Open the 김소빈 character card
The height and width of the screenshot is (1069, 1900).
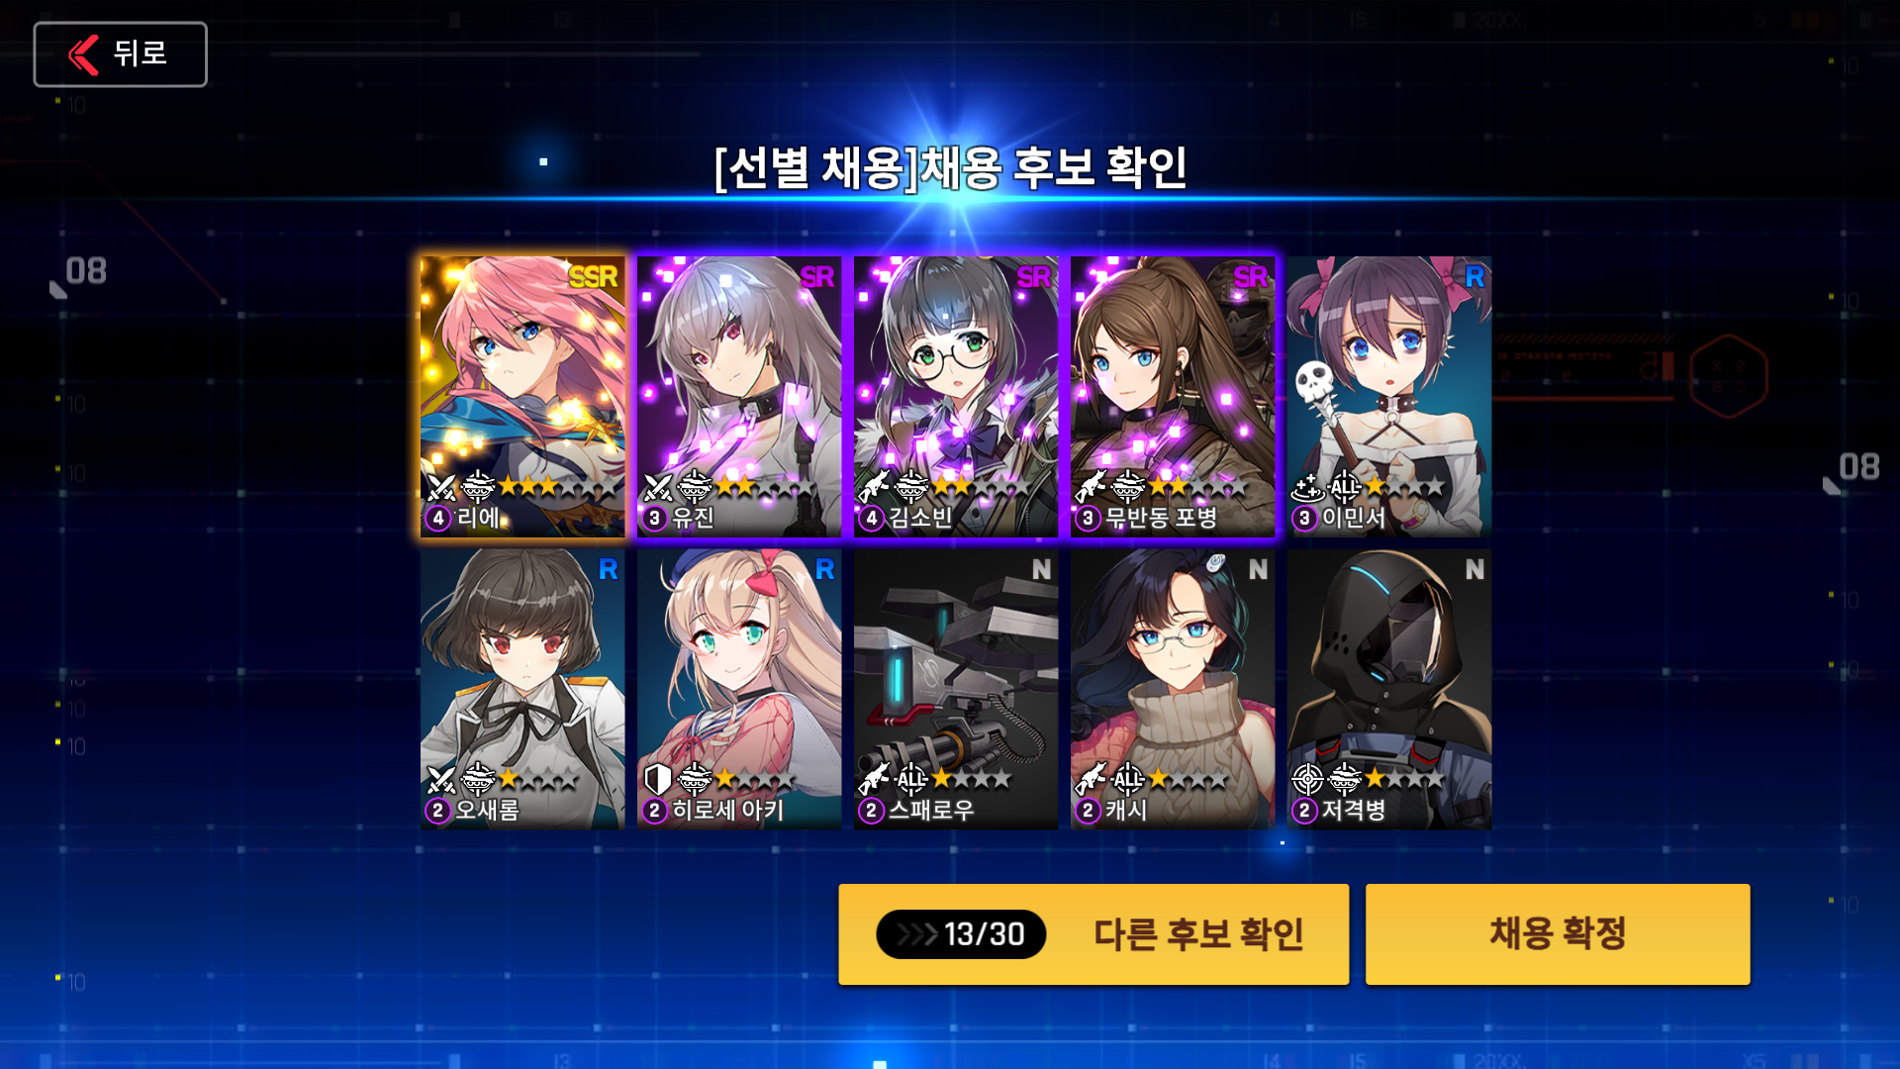(956, 397)
